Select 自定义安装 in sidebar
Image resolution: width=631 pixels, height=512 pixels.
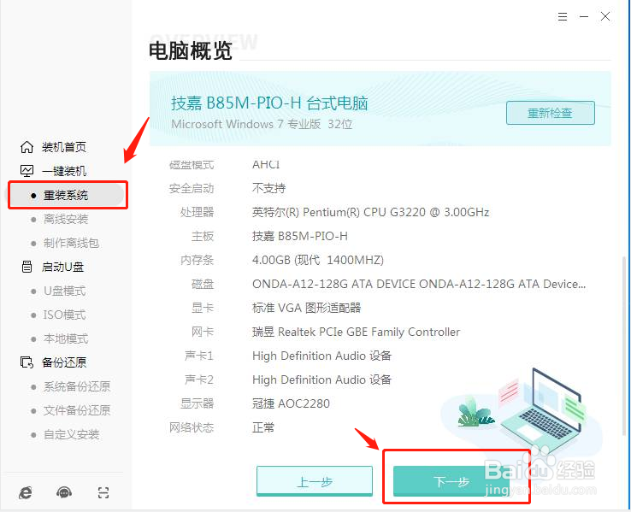point(71,434)
